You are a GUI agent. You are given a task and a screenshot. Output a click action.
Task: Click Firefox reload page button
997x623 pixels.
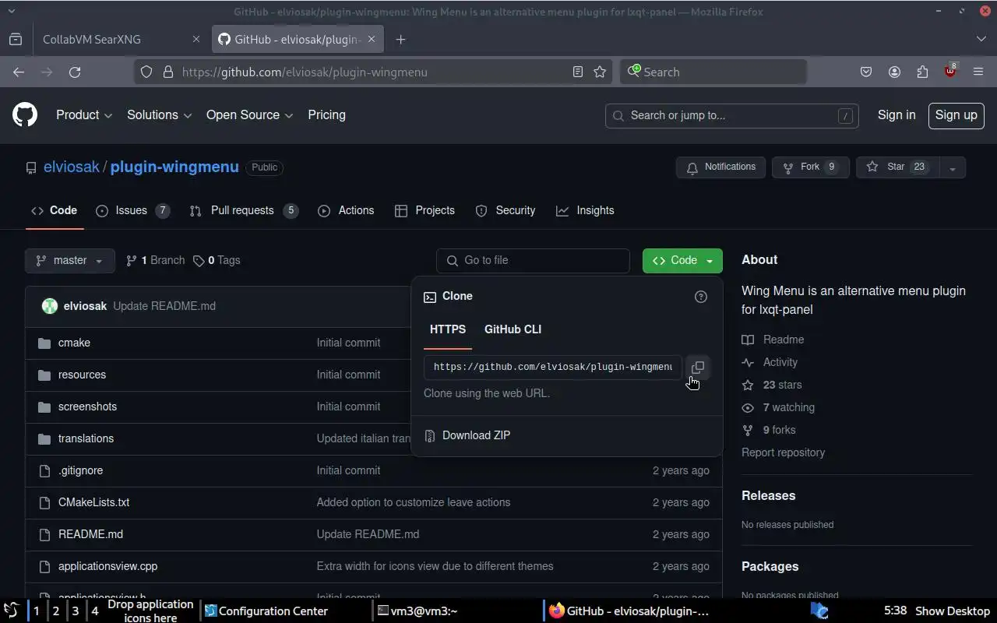pyautogui.click(x=75, y=72)
